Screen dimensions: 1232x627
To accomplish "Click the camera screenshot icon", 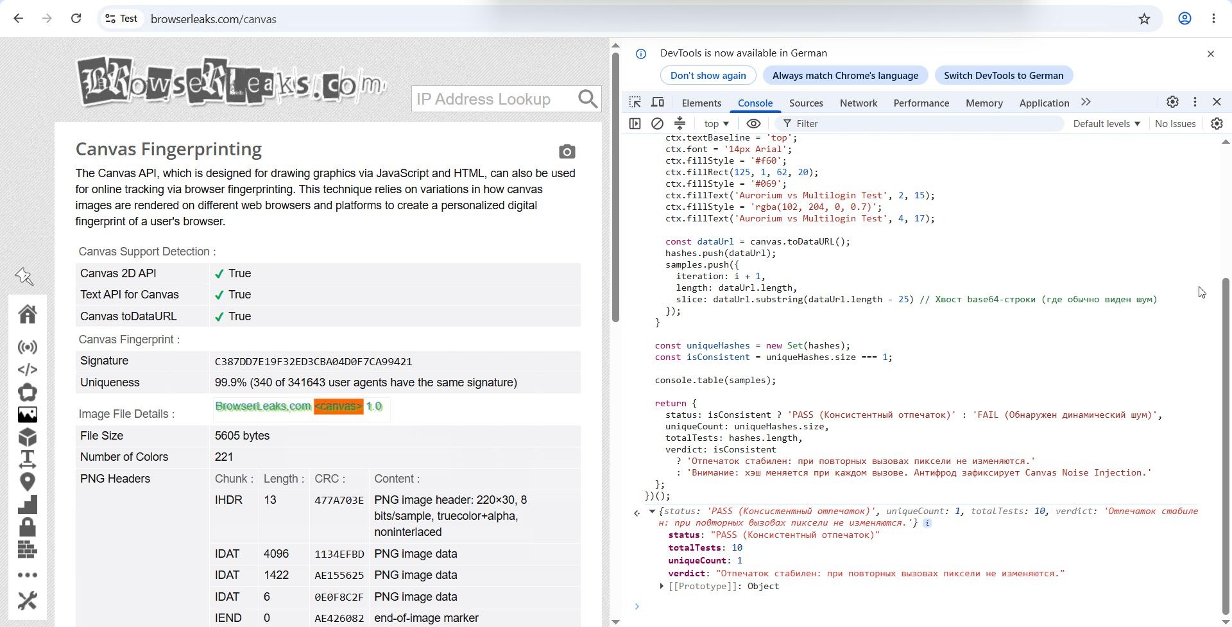I will [x=567, y=151].
